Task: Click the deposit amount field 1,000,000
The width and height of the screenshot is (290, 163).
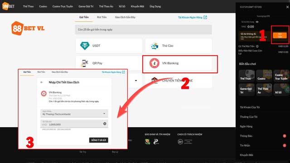Action: coord(74,124)
